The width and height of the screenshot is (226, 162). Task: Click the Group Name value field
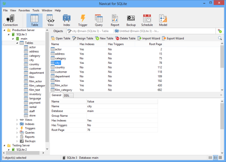point(122,115)
